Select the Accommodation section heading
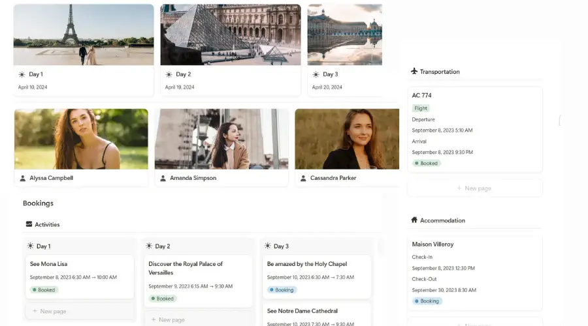This screenshot has height=326, width=588. click(442, 220)
